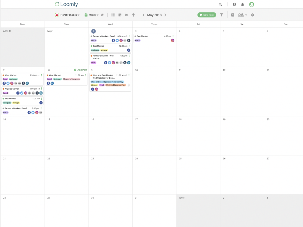Click the 2:00 pm time on May 7 Floral post
The height and width of the screenshot is (227, 303).
[36, 108]
